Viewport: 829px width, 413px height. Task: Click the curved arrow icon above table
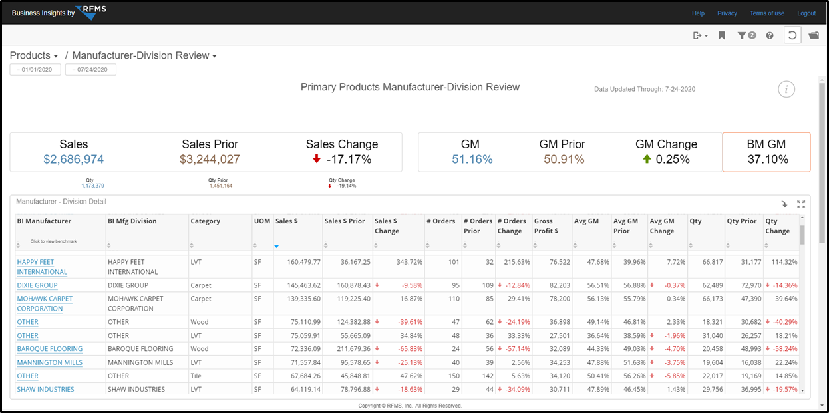[786, 204]
